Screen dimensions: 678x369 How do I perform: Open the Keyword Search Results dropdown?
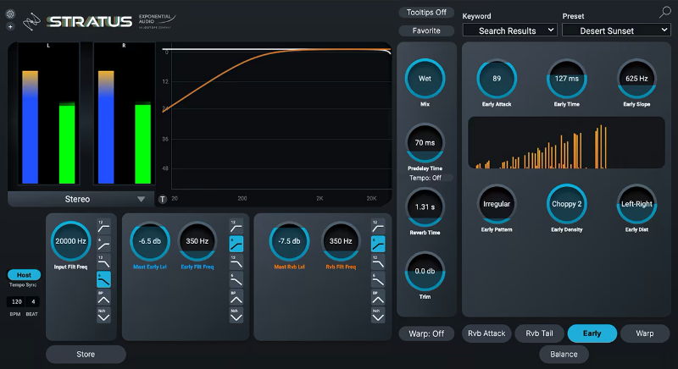(x=509, y=30)
